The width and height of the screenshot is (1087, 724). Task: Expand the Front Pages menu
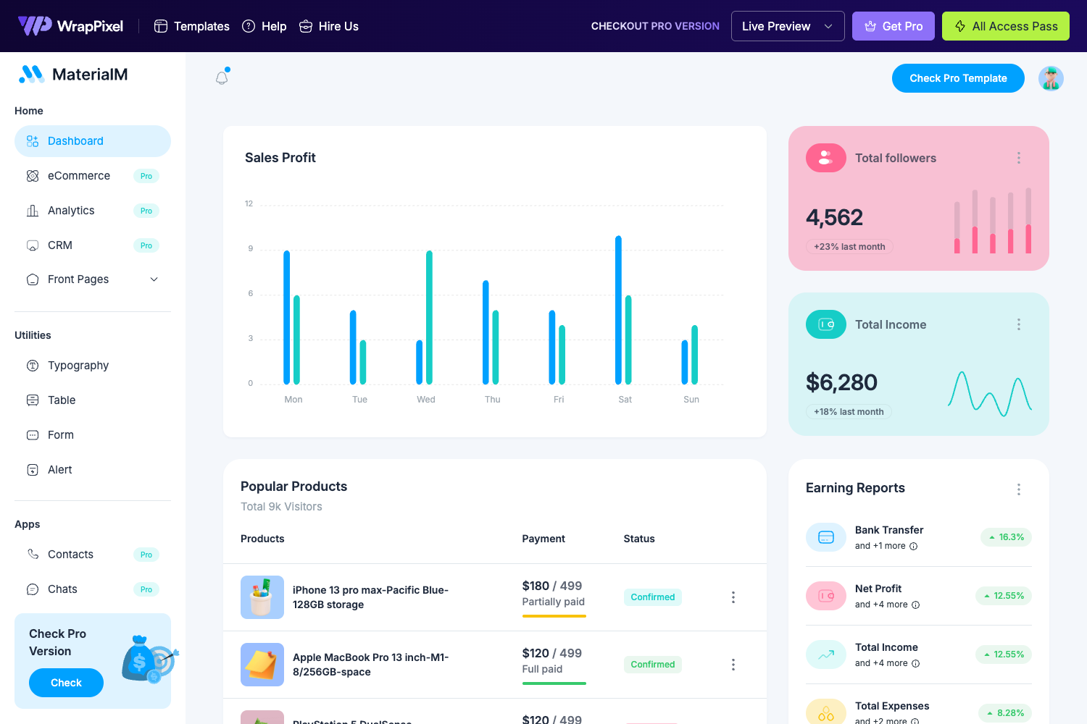coord(153,279)
